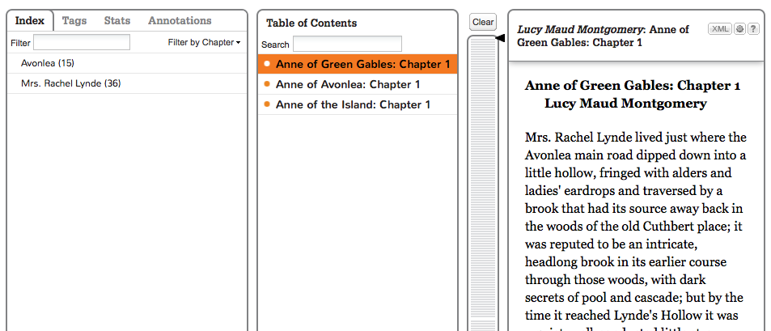Click the orange bullet beside Anne of Avonlea
The width and height of the screenshot is (771, 331).
coord(267,84)
